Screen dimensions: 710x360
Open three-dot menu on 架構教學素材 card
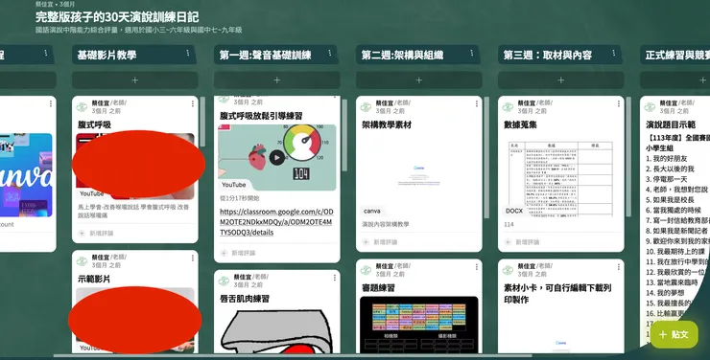pos(476,104)
